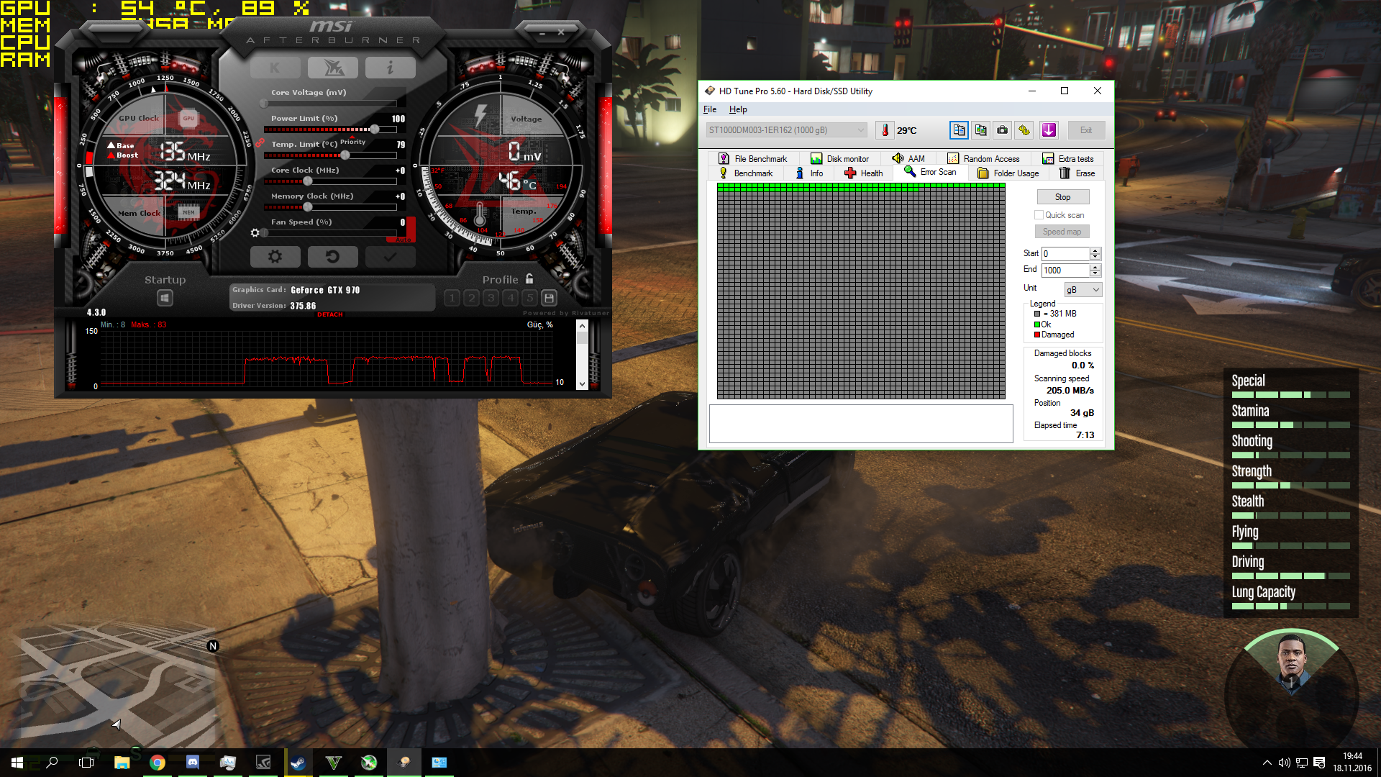The image size is (1381, 777).
Task: Toggle Auto fan speed mode
Action: [x=403, y=239]
